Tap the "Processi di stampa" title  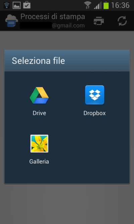point(53,16)
